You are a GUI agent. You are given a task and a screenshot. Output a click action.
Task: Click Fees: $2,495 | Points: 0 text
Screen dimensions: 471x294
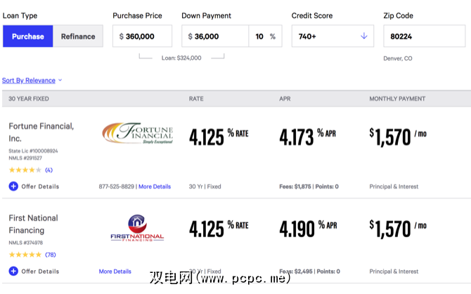pyautogui.click(x=310, y=271)
